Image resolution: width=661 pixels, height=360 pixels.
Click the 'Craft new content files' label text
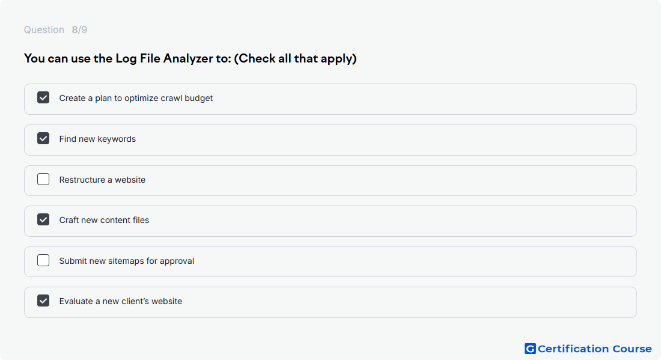pyautogui.click(x=104, y=220)
